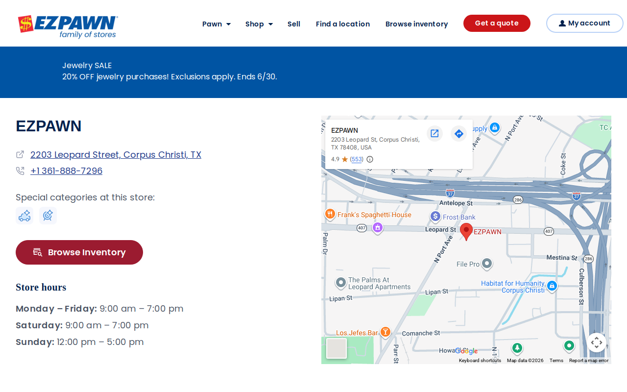Select Frank's Spaghetti House restaurant marker
Viewport: 627px width, 392px height.
330,214
